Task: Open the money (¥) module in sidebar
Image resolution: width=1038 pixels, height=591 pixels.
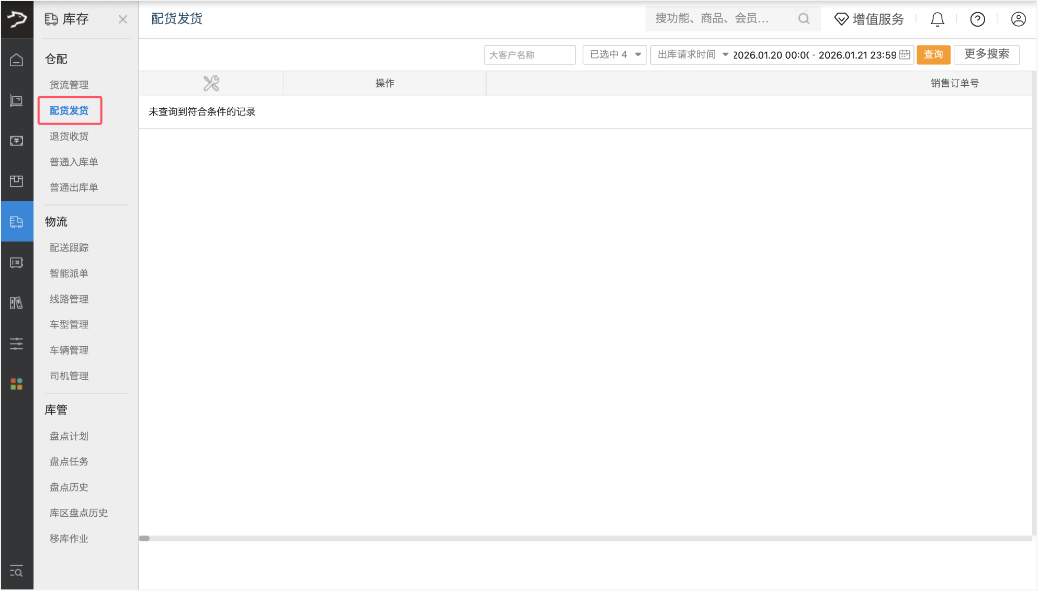Action: coord(17,141)
